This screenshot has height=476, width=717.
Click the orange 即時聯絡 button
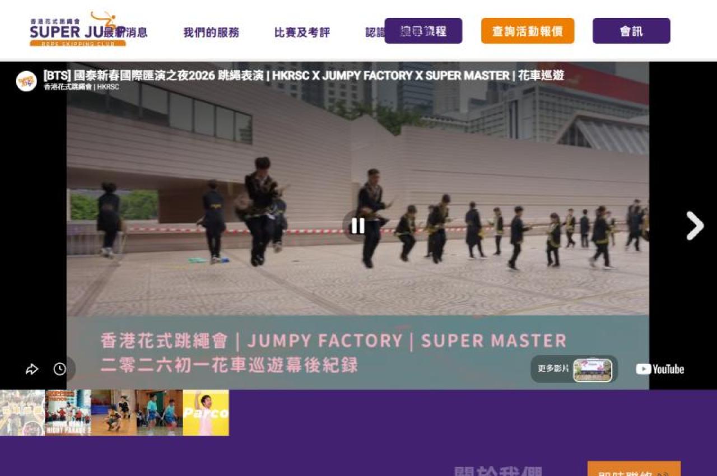634,469
